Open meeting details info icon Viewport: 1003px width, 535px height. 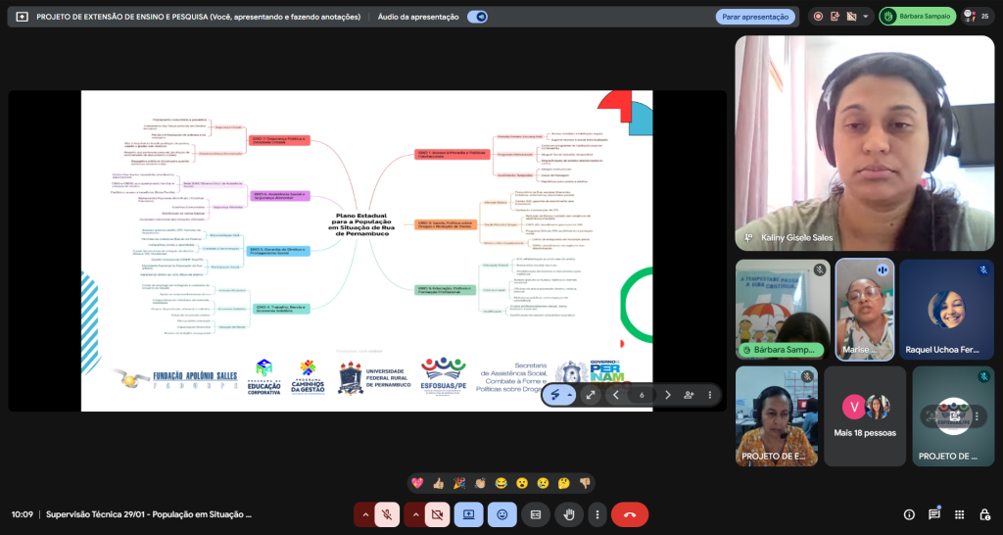pos(909,514)
